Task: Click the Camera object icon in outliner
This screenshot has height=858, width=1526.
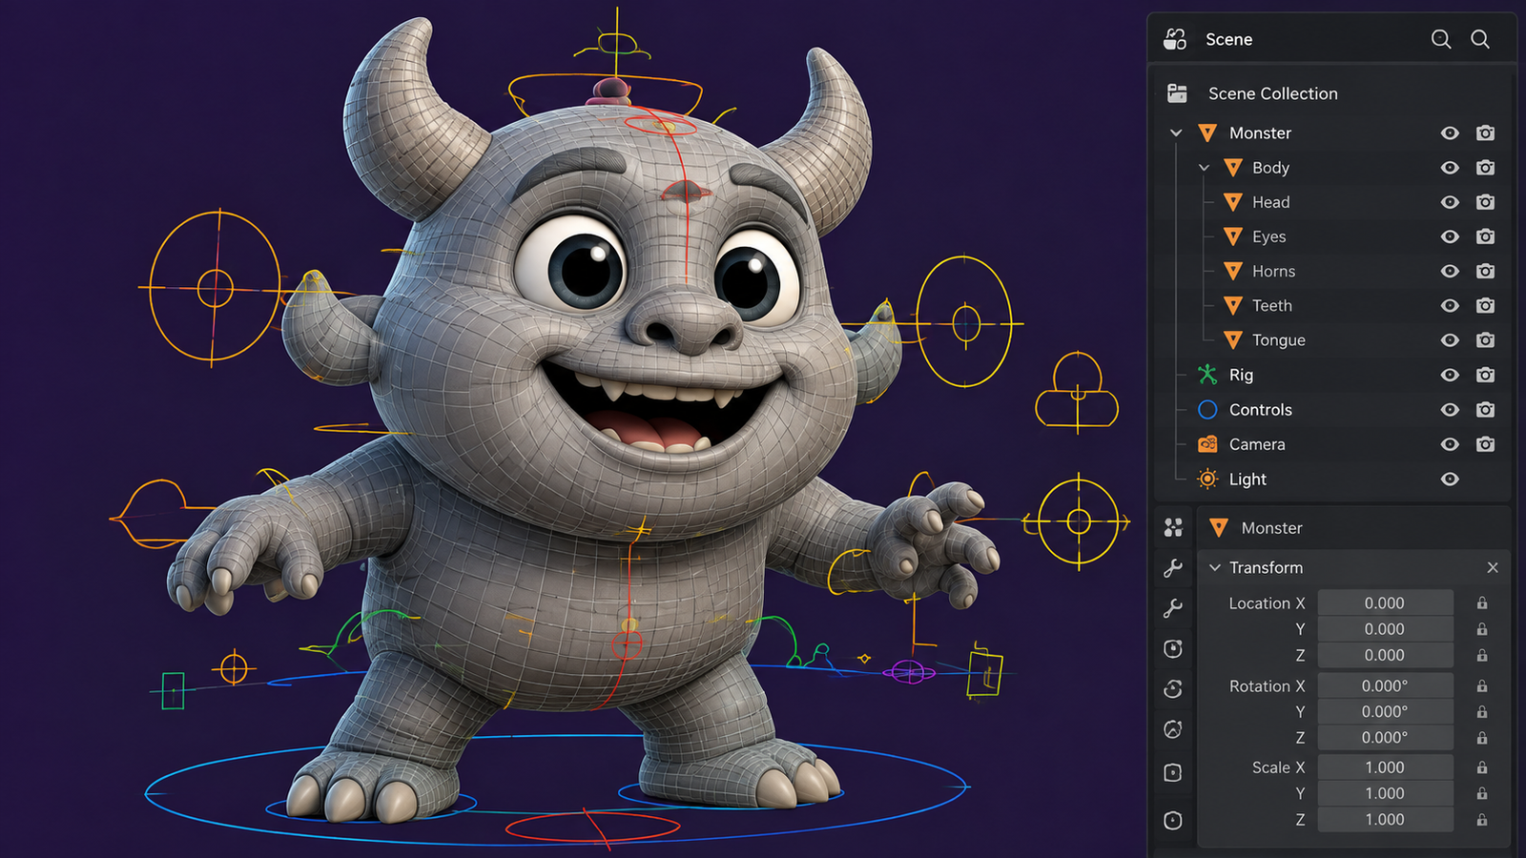Action: [1207, 444]
